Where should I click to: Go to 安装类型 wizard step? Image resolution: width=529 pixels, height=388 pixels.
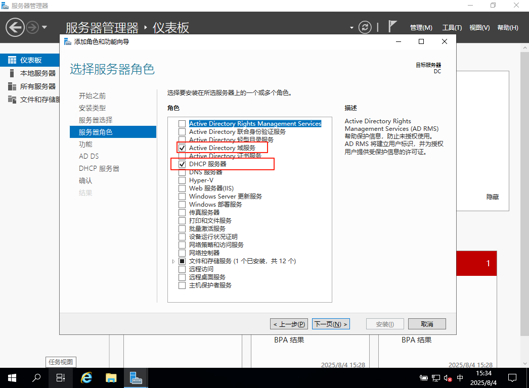click(92, 108)
